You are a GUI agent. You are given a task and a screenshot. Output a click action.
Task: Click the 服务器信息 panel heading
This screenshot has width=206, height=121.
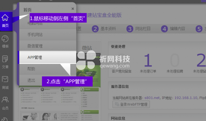[x=120, y=86]
